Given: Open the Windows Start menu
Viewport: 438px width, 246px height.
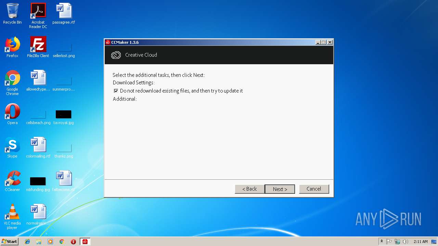Looking at the screenshot, I should coord(9,242).
